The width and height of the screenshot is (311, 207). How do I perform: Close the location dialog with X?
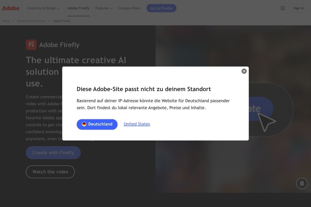(x=244, y=71)
